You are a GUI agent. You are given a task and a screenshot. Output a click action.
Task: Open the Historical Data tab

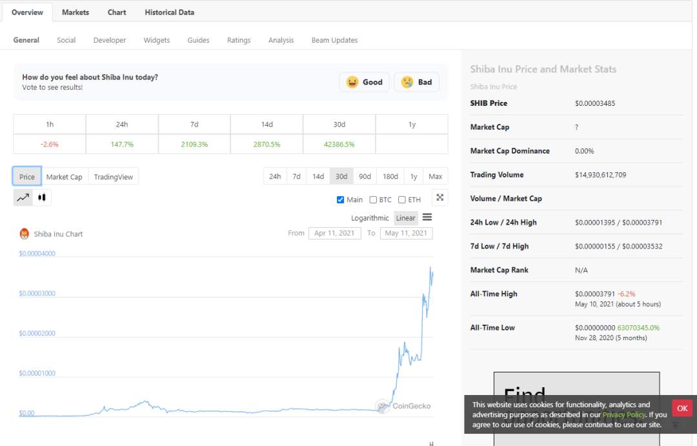click(169, 12)
